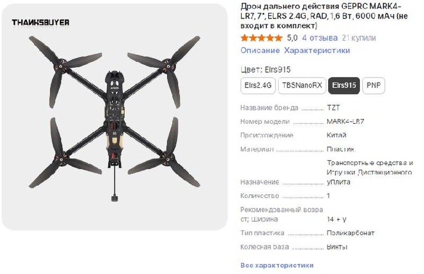Select the Elrs2.4G color option

click(258, 85)
